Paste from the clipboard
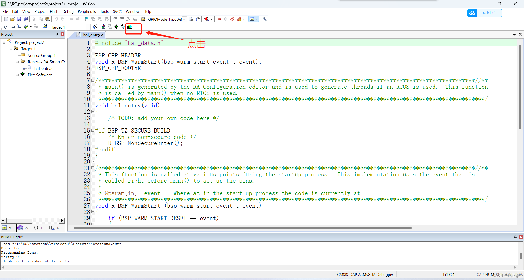 pyautogui.click(x=47, y=19)
